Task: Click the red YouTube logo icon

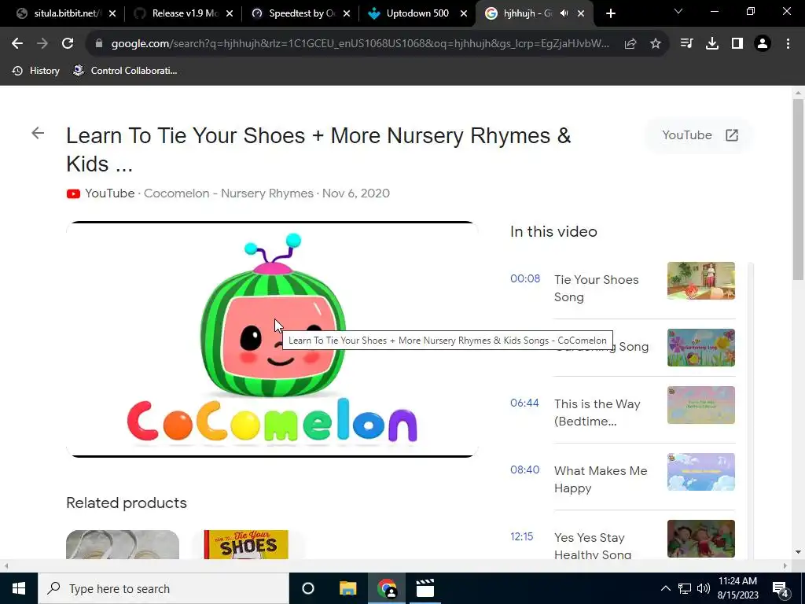Action: (x=73, y=193)
